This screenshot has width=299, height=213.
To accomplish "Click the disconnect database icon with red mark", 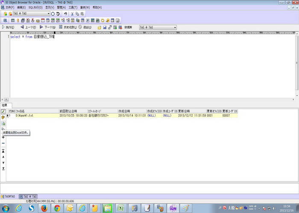I will click(x=10, y=14).
